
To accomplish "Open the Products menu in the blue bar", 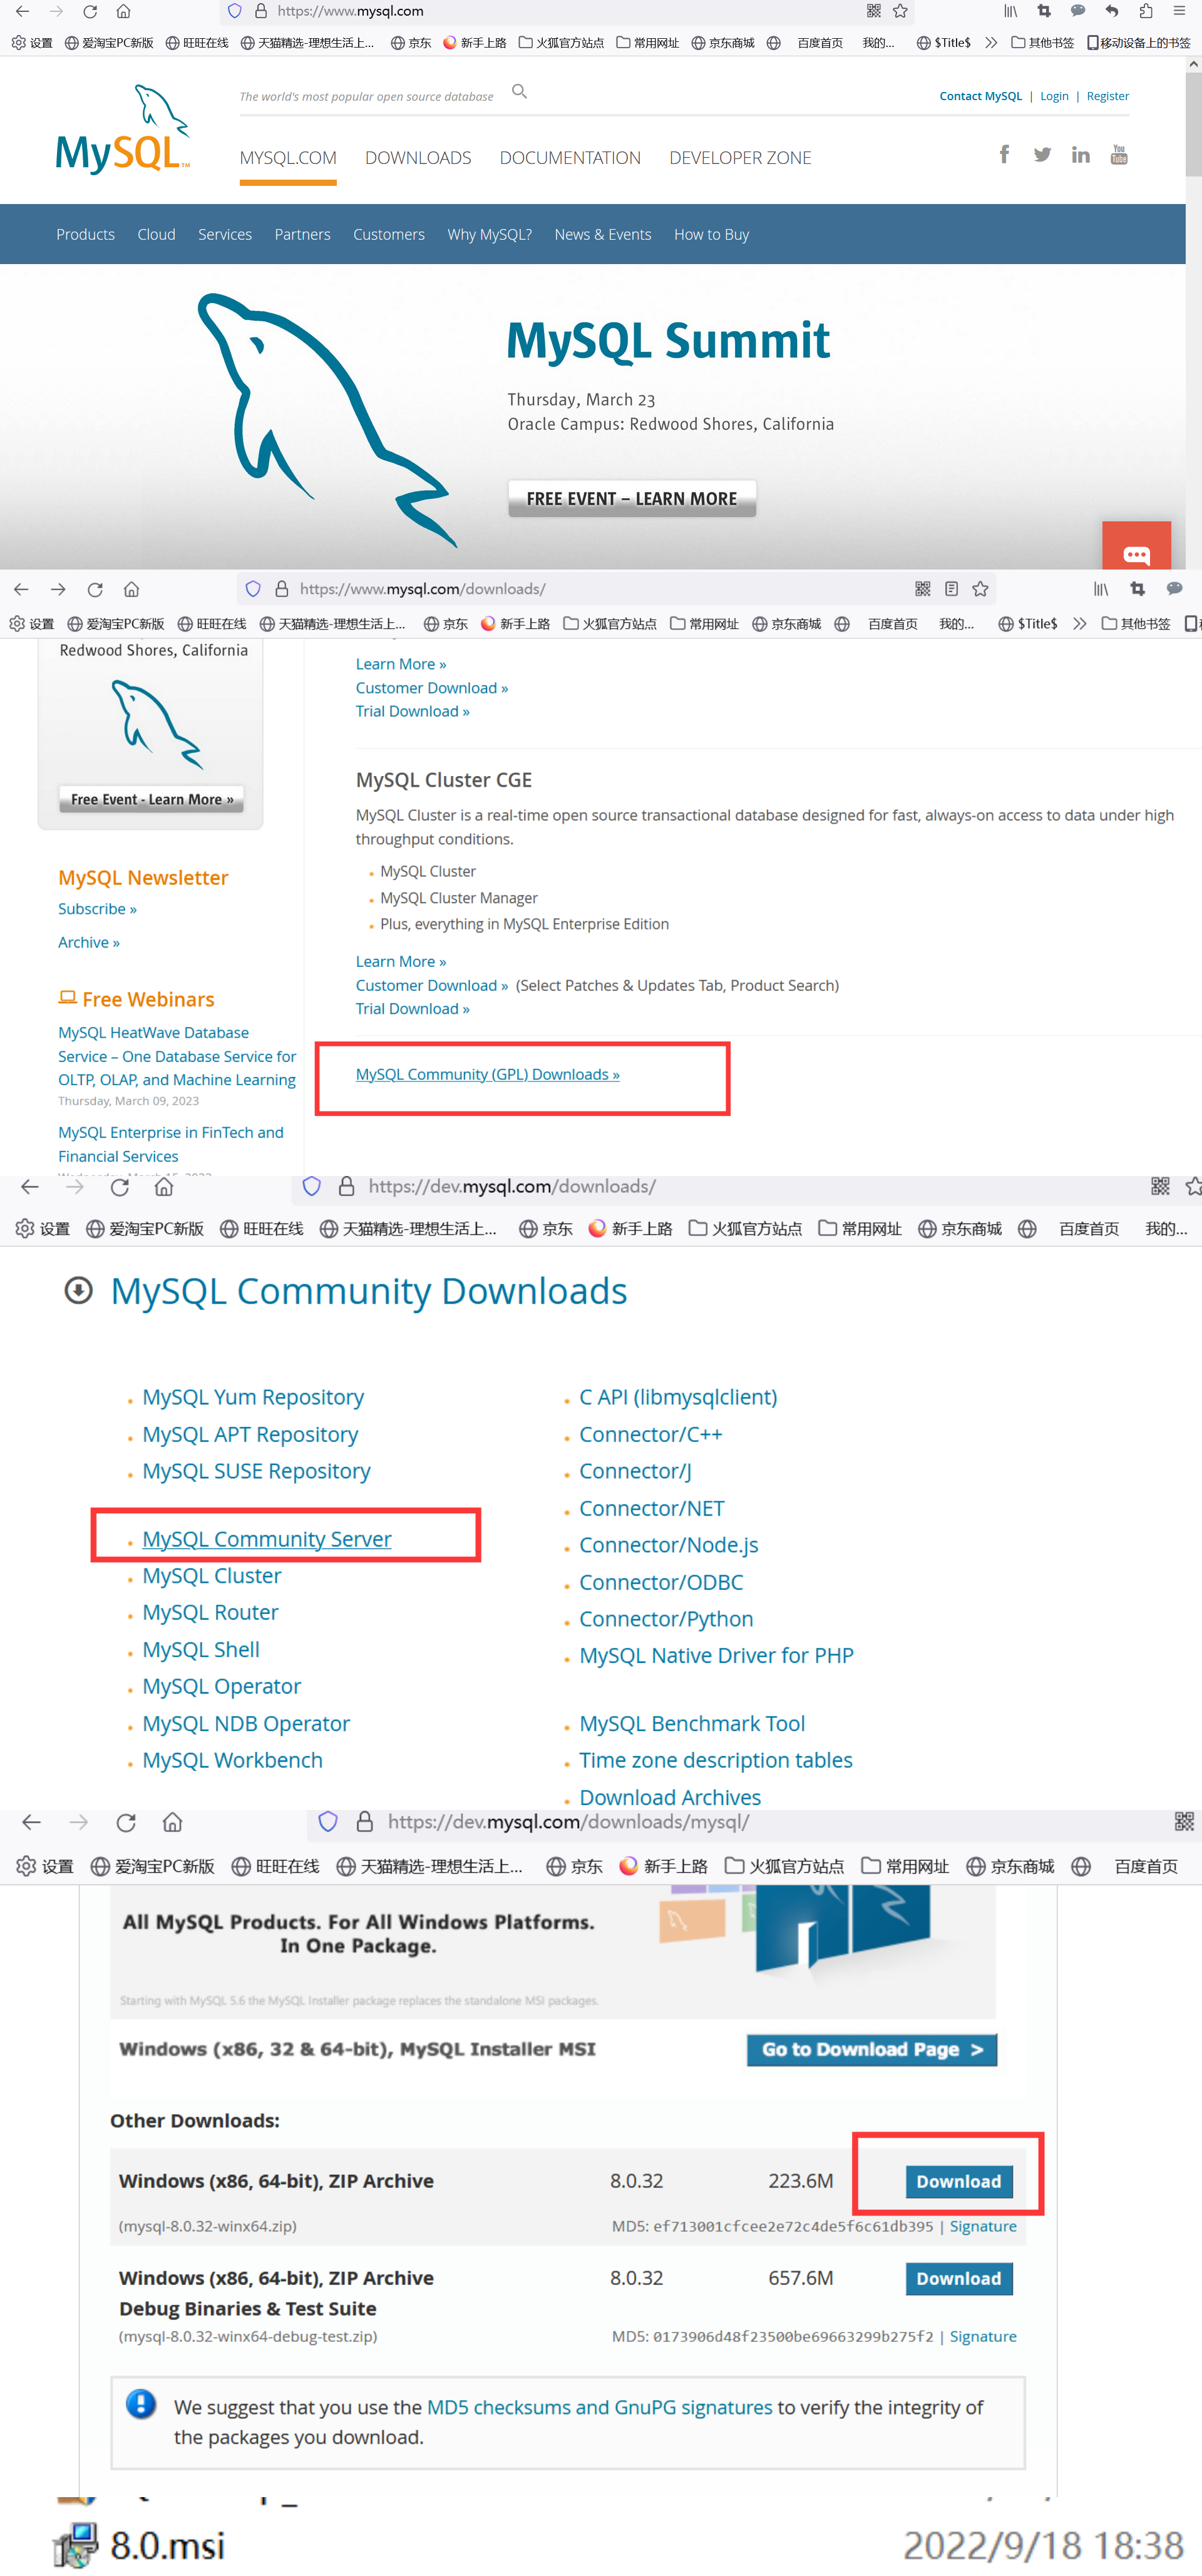I will pos(85,234).
